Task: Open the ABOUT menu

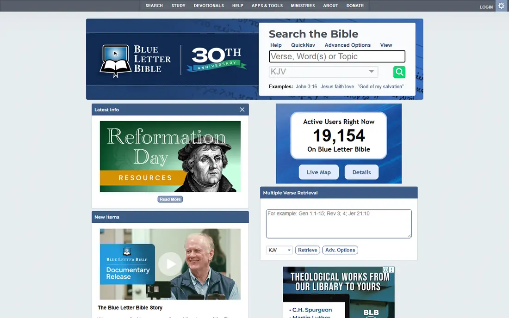Action: coord(330,6)
